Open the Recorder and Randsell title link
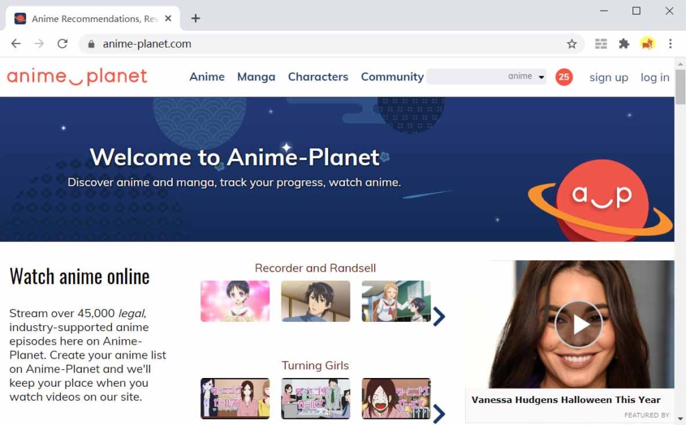The height and width of the screenshot is (425, 686). click(315, 268)
